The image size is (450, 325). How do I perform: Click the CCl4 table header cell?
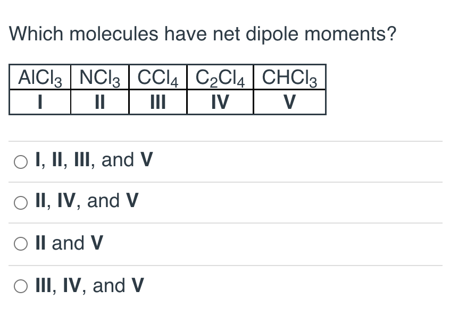tap(157, 78)
